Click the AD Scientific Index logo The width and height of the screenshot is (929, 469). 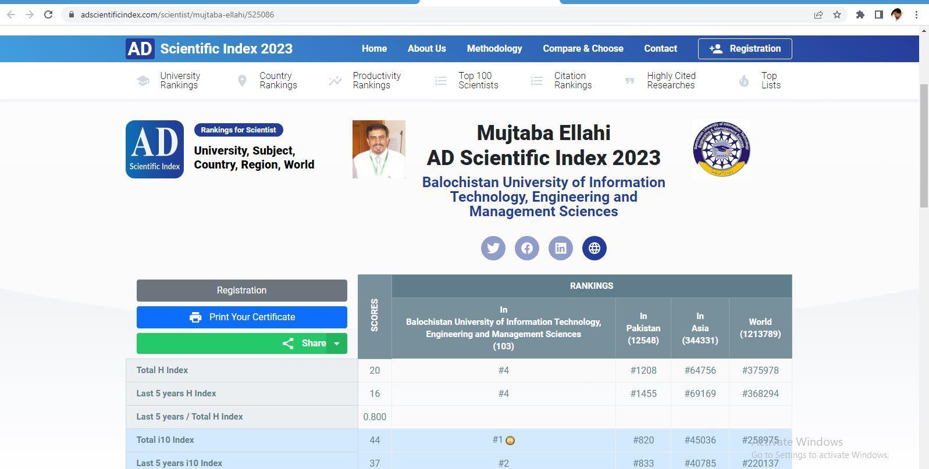(x=209, y=49)
